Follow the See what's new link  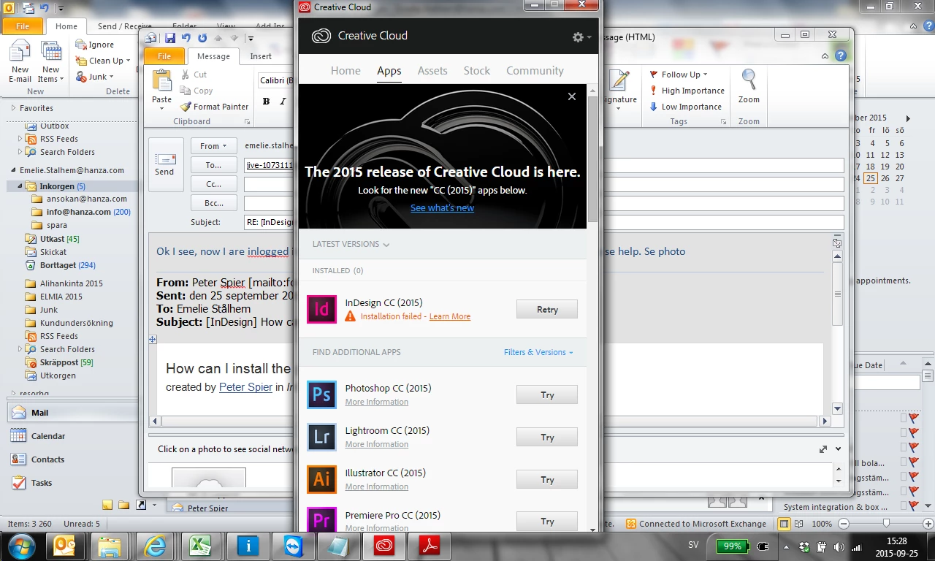point(442,208)
